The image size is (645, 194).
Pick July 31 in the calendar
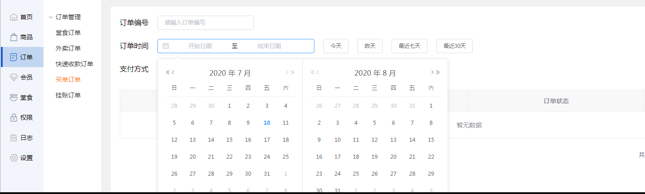[267, 174]
